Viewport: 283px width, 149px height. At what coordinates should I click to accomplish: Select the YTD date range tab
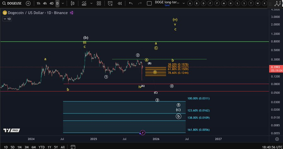41,147
